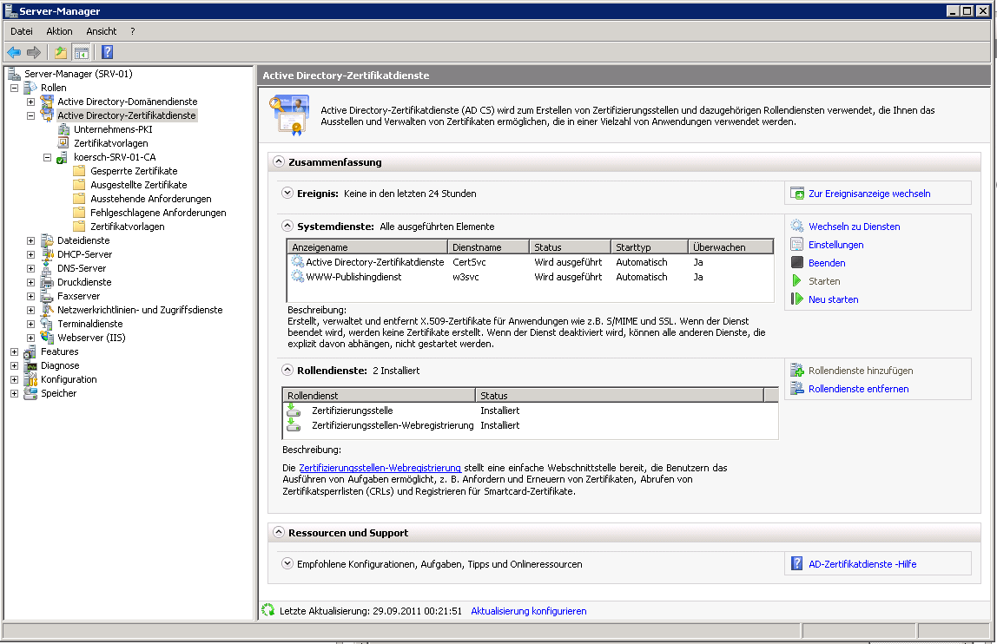The image size is (997, 644).
Task: Click the koersch-SRV-01-CA certificate authority icon
Action: point(63,158)
